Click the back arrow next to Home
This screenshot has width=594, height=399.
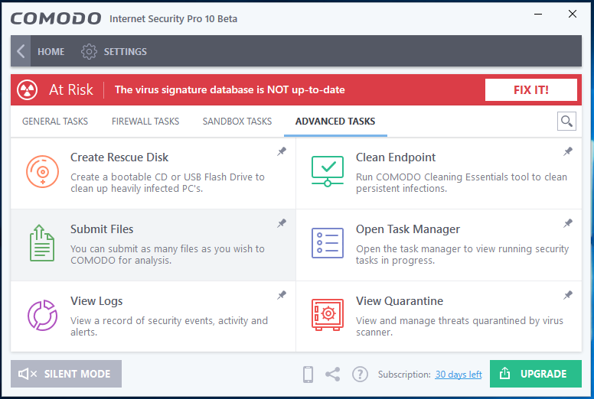click(21, 51)
